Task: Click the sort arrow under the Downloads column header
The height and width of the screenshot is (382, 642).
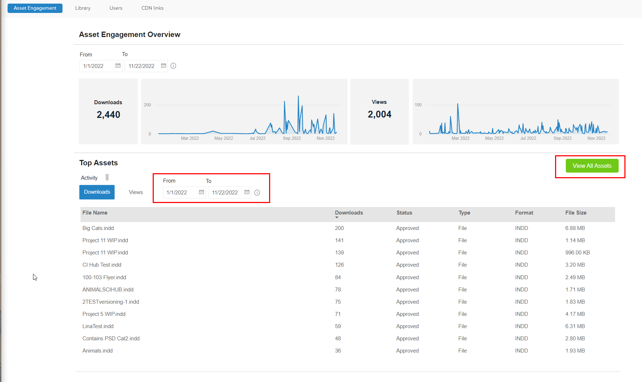Action: point(337,217)
